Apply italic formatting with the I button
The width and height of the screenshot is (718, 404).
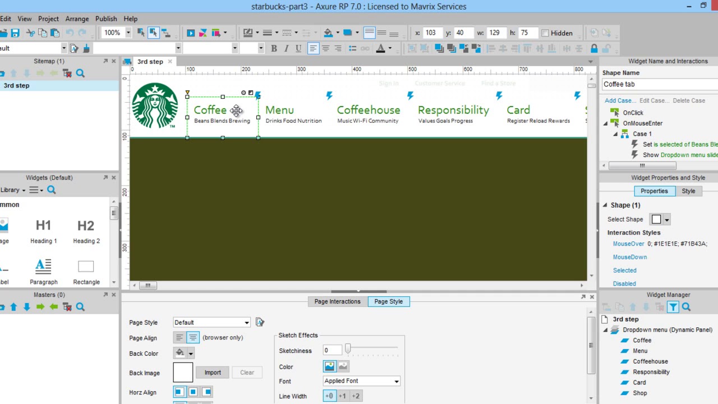286,48
